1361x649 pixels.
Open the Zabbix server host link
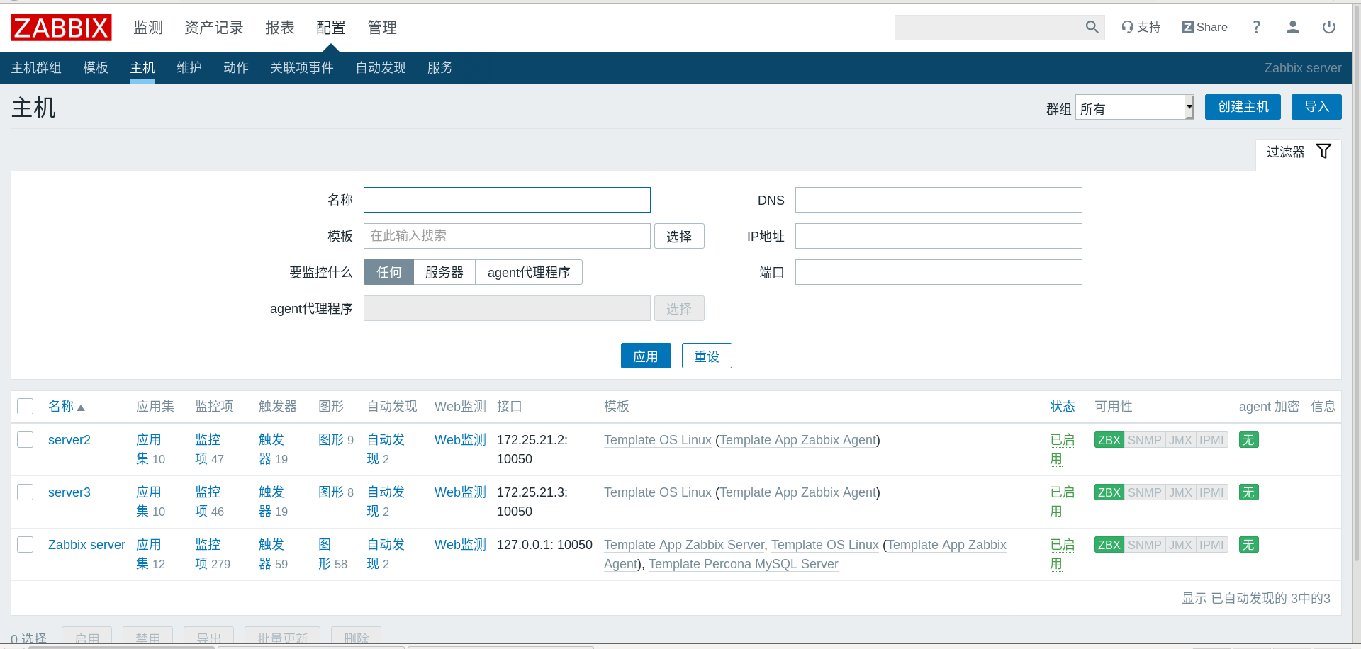[x=86, y=545]
